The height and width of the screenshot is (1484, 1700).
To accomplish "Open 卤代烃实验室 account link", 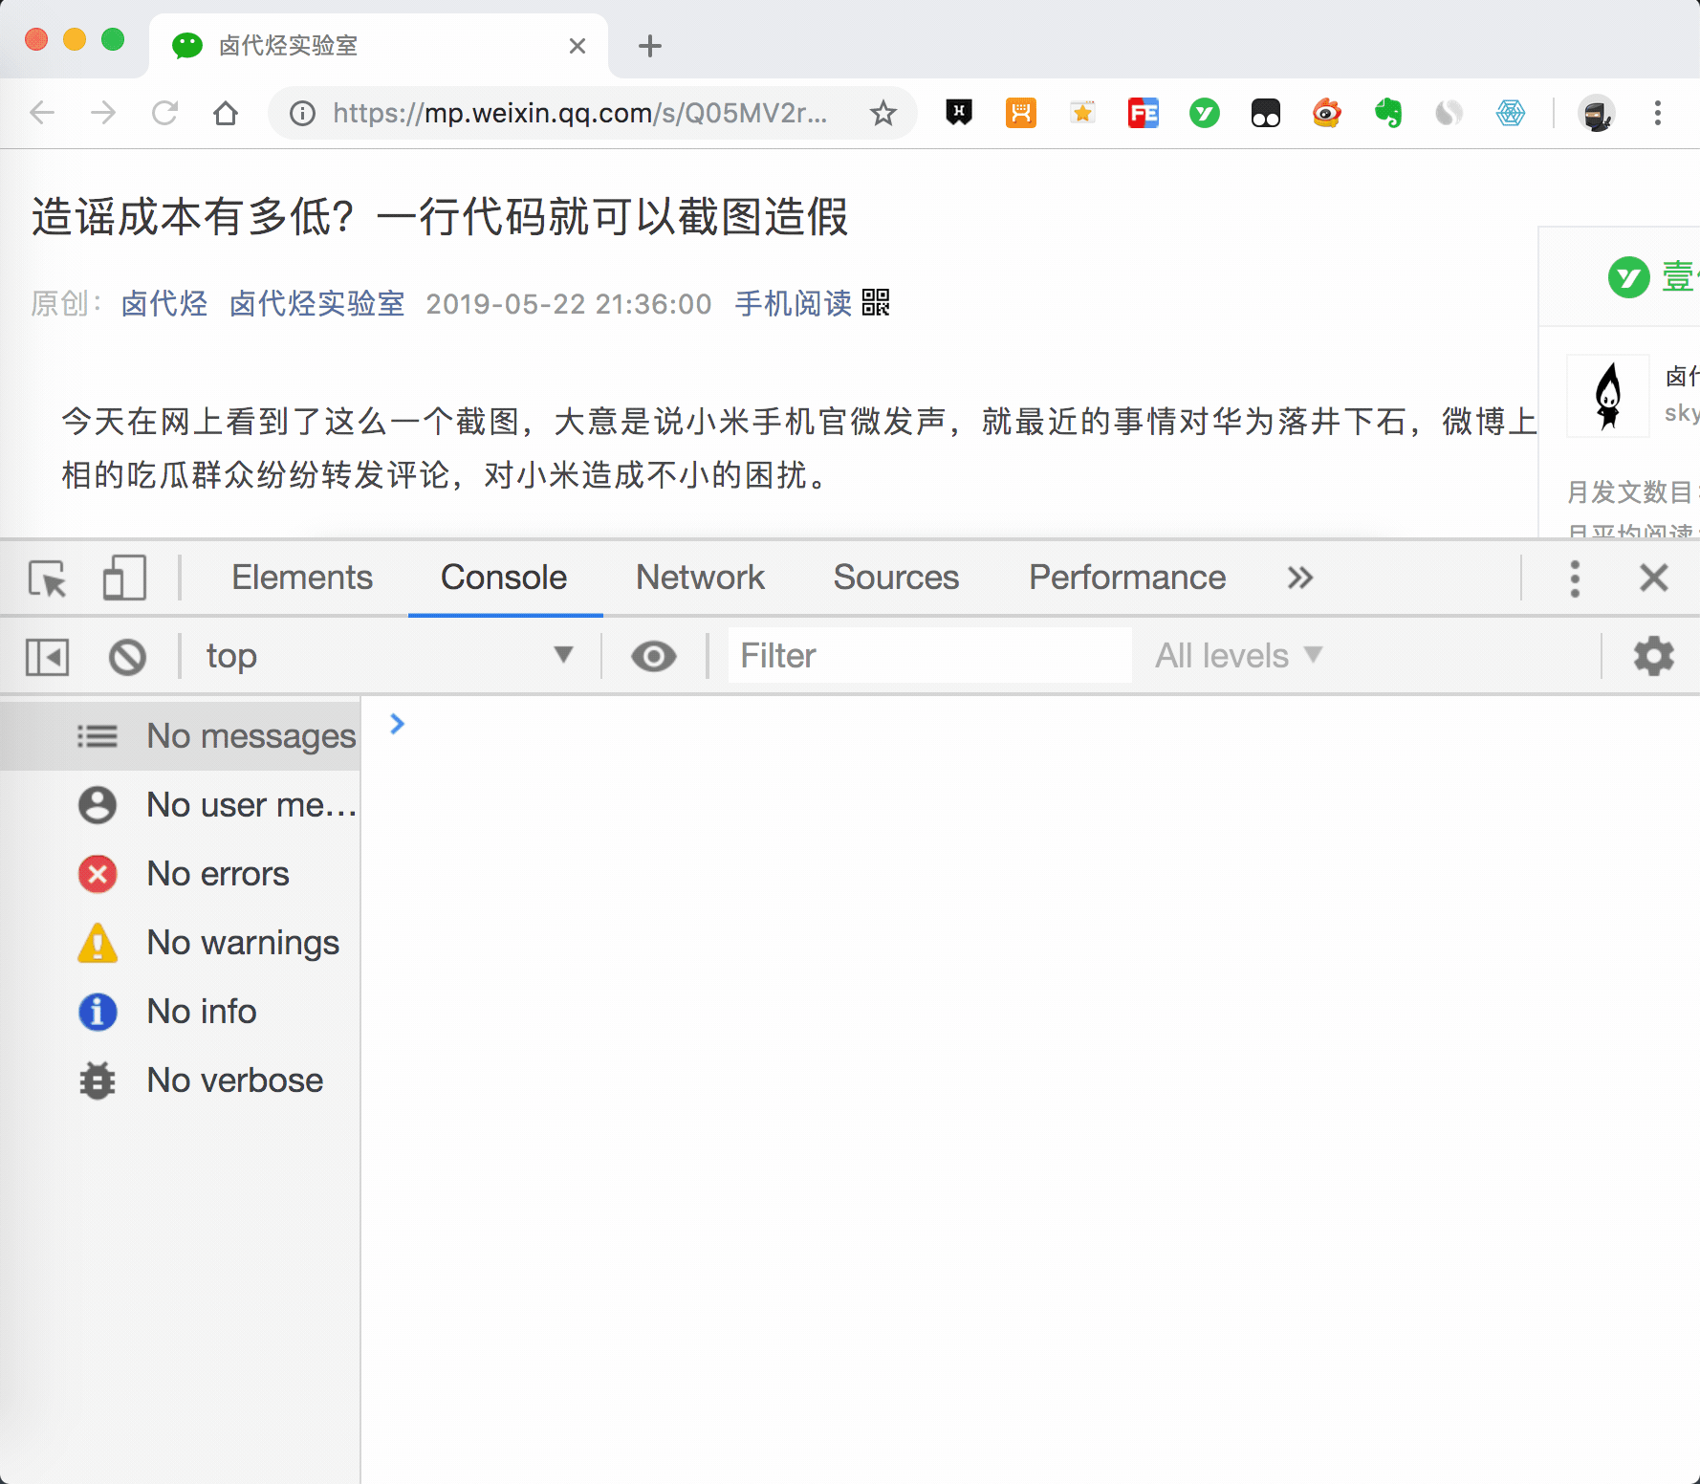I will click(317, 304).
